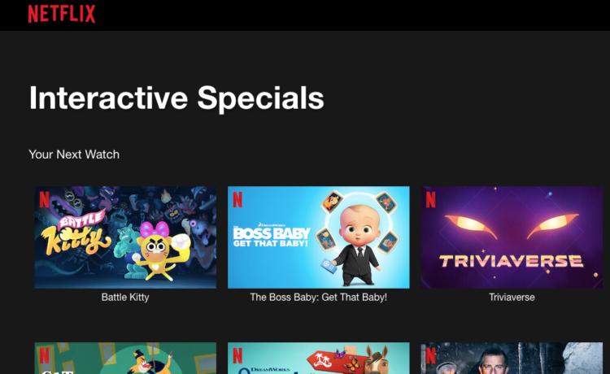The width and height of the screenshot is (610, 374).
Task: Open the Battle Kitty thumbnail
Action: pyautogui.click(x=125, y=237)
